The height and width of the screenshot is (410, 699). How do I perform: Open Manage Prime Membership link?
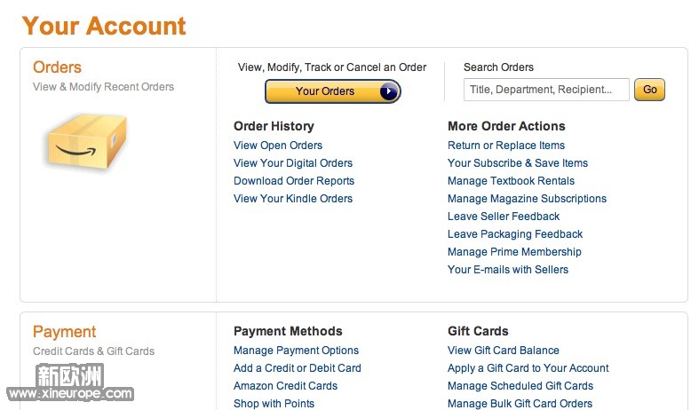(x=514, y=252)
